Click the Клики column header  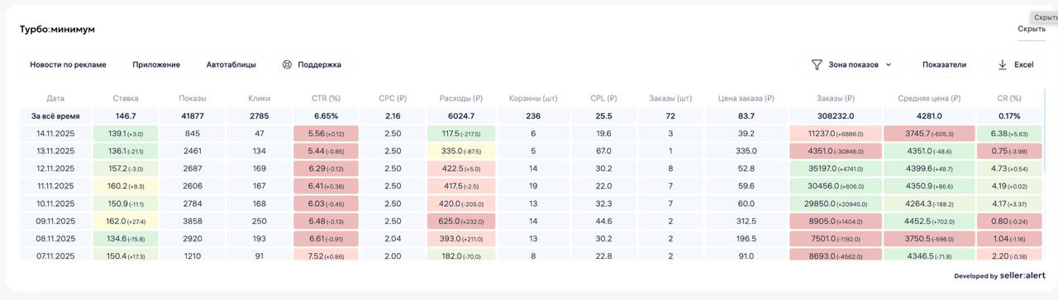point(259,98)
